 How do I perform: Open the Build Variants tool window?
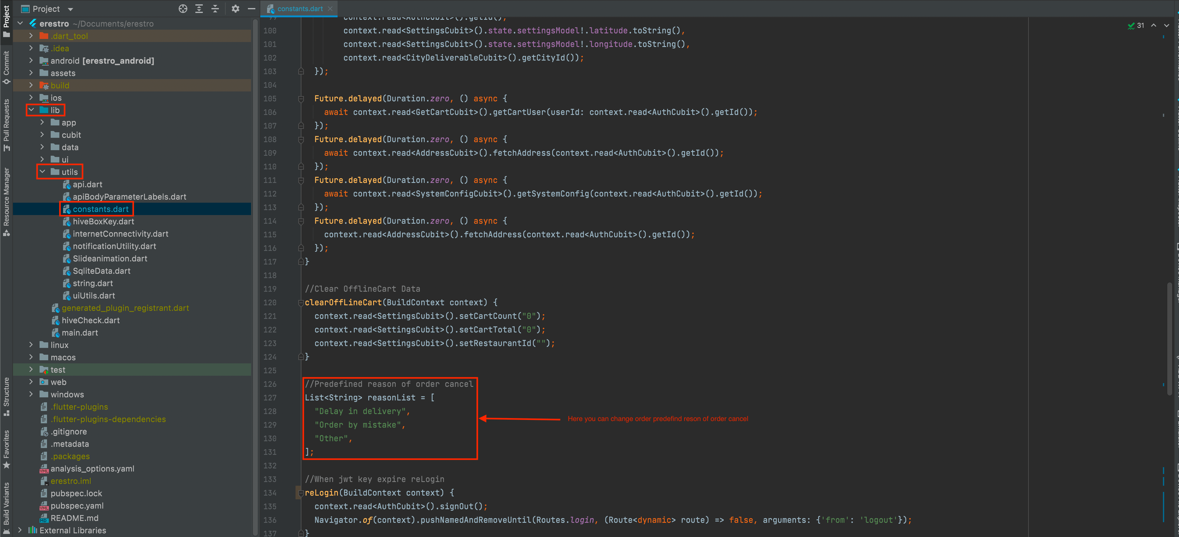click(6, 508)
